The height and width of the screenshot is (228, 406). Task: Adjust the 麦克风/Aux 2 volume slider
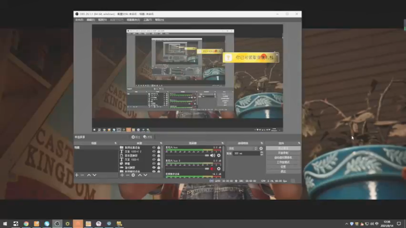(x=187, y=169)
